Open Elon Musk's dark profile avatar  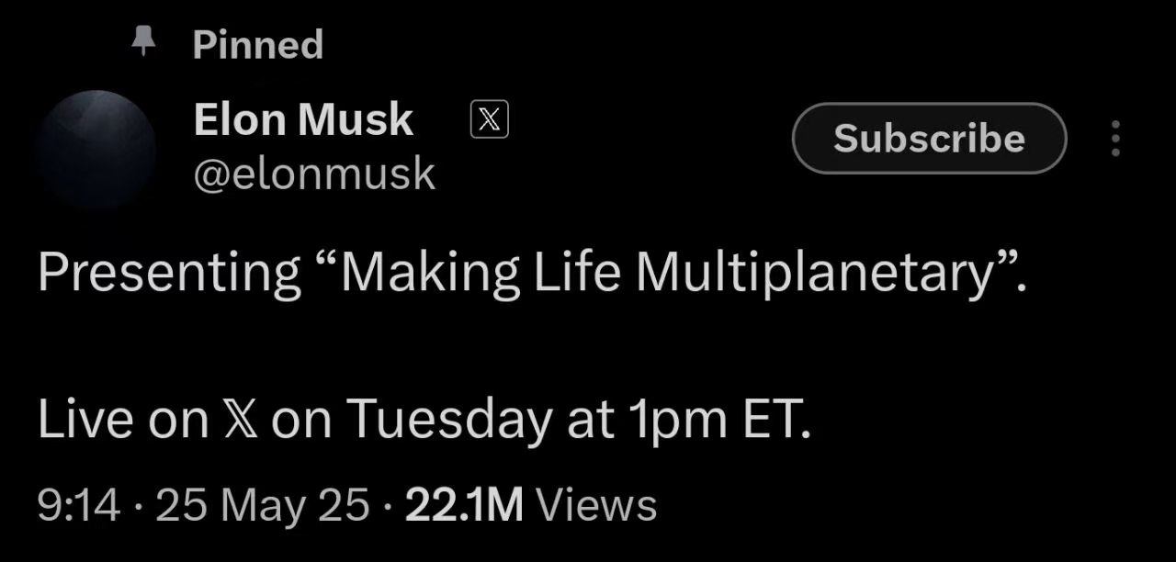[97, 149]
